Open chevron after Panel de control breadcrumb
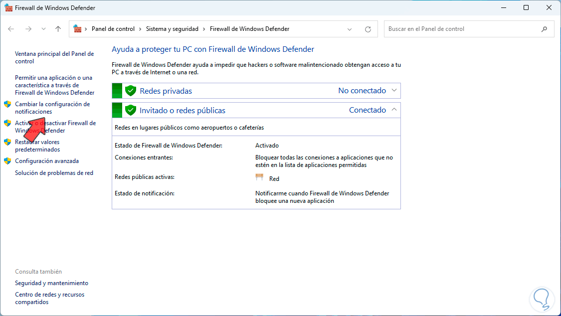The height and width of the screenshot is (316, 561). pos(140,29)
